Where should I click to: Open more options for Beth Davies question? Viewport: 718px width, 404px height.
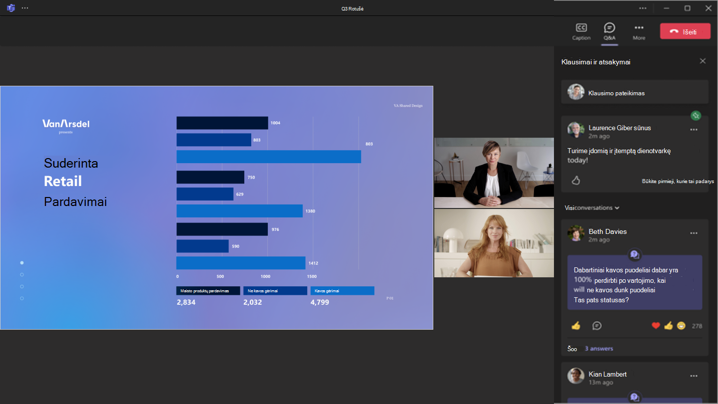(x=694, y=233)
